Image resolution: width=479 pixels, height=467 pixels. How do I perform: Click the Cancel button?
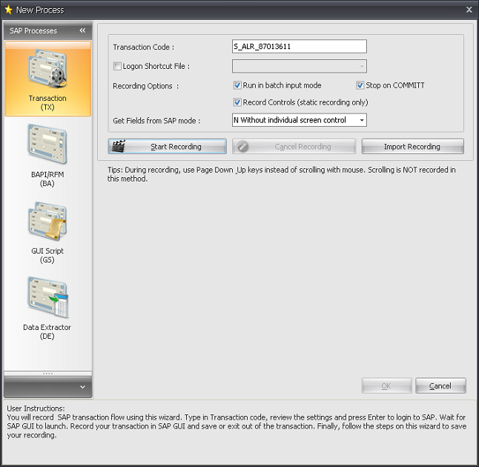440,385
